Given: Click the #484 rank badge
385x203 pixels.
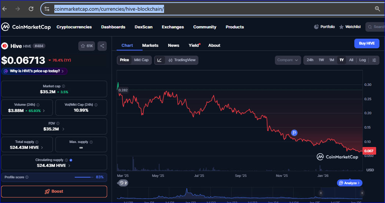Looking at the screenshot, I should pos(39,46).
